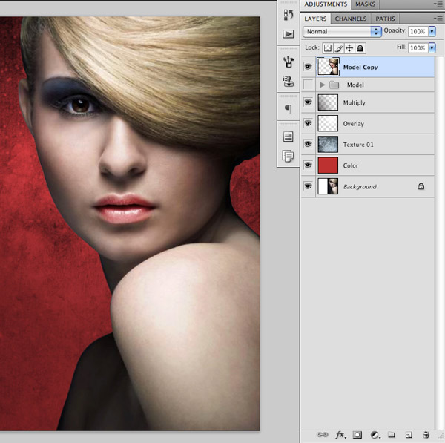Open the Paragraph panel icon
445x443 pixels.
289,109
